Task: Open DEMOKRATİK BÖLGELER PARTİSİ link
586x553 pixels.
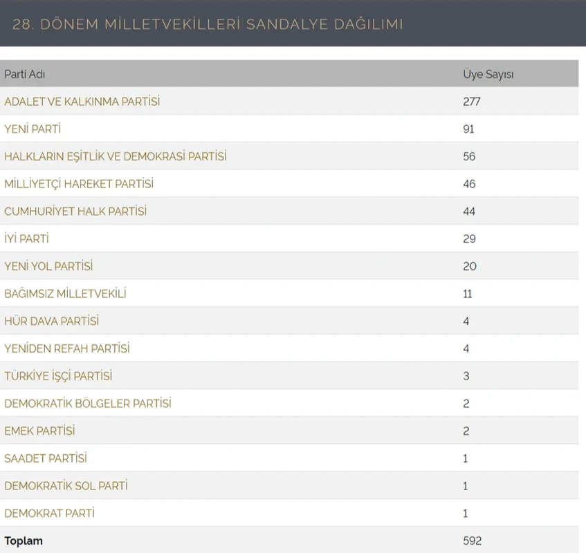Action: coord(88,403)
